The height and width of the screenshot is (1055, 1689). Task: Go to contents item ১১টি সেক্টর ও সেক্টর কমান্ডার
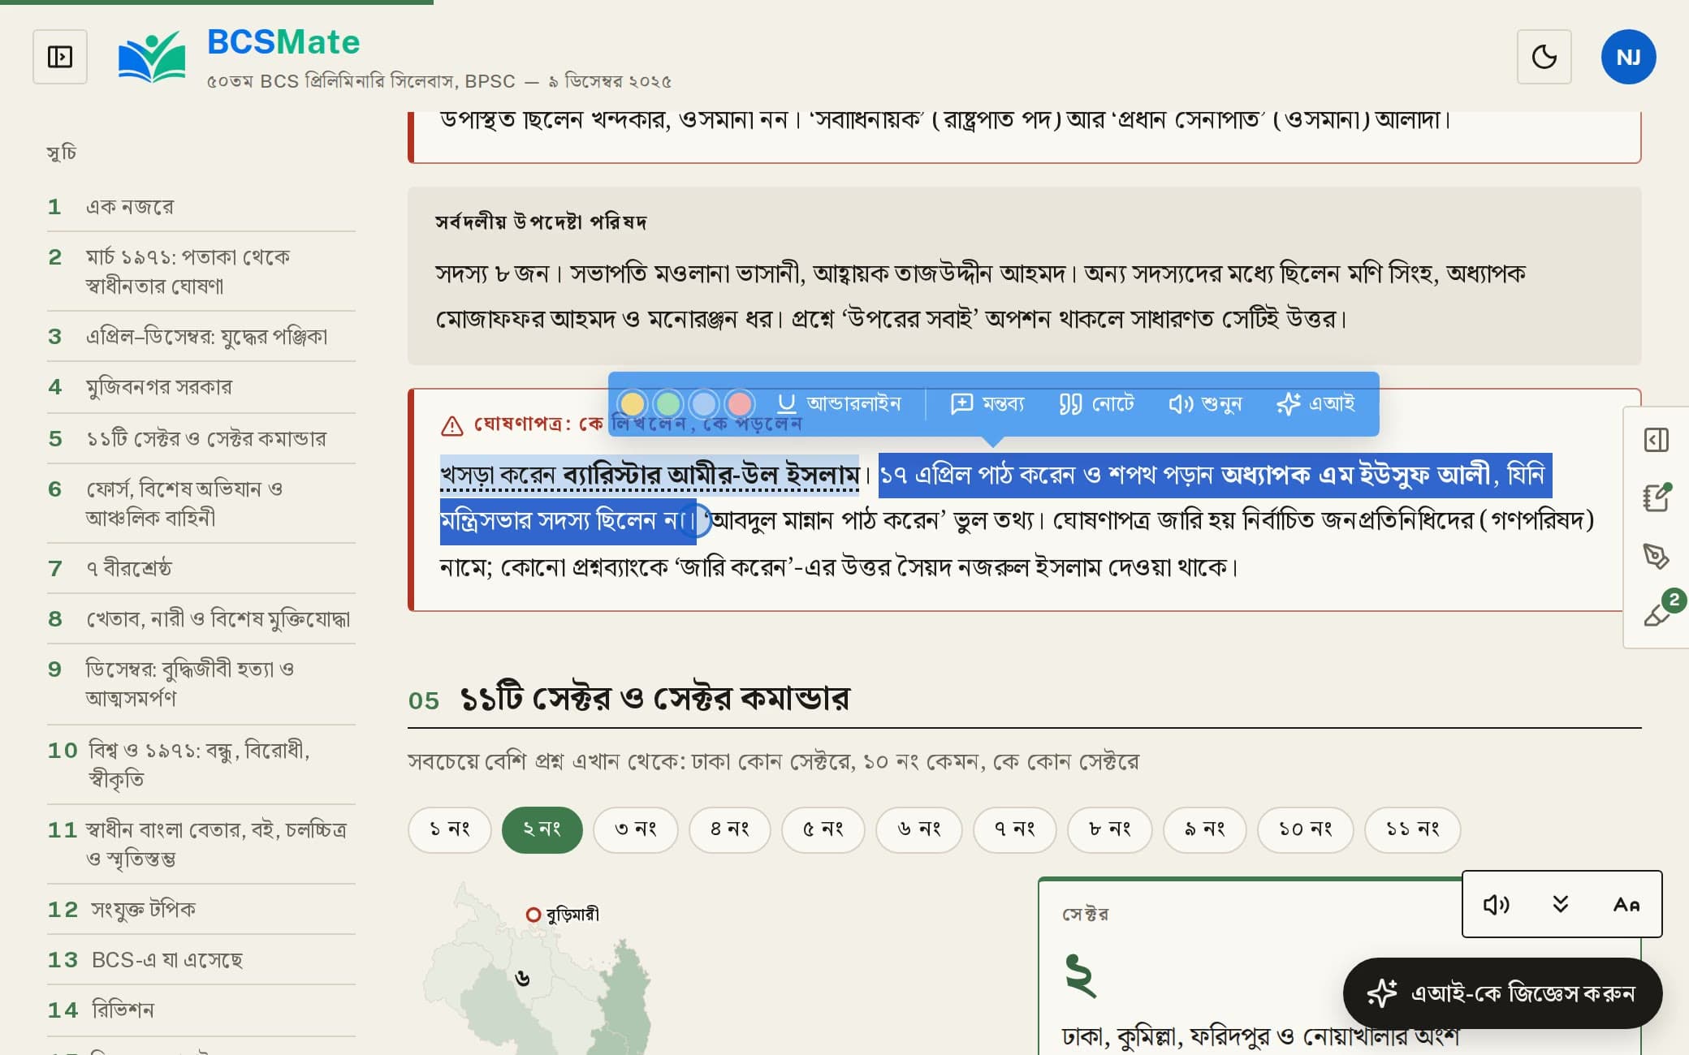point(201,438)
